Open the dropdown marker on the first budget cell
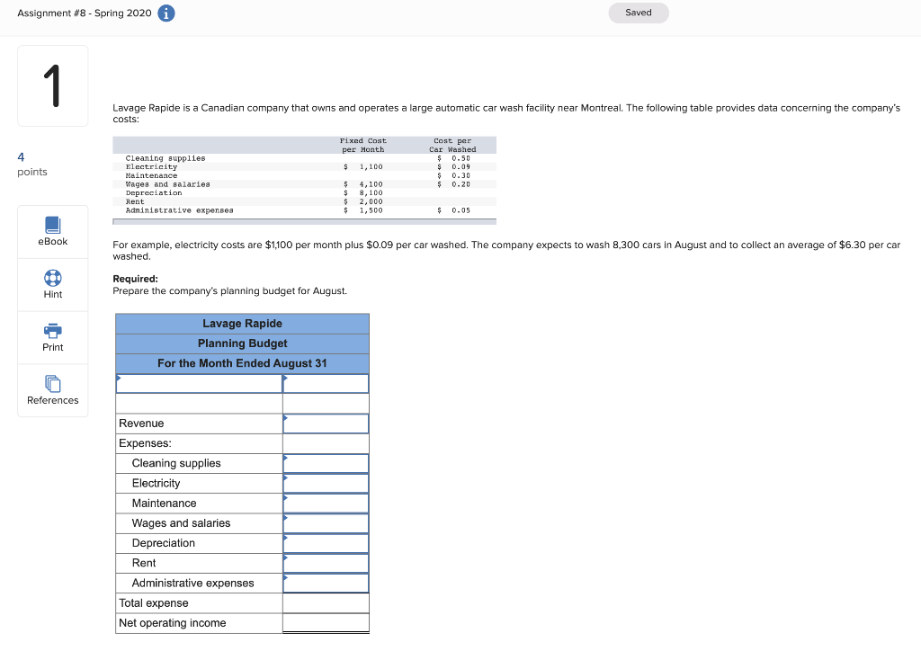Viewport: 921px width, 651px height. coord(118,378)
